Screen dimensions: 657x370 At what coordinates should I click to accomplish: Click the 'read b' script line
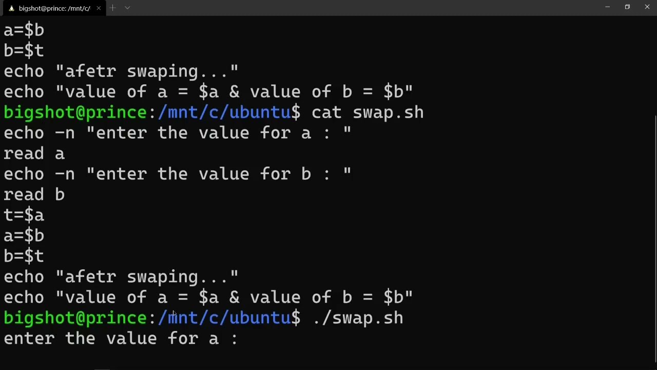pos(34,195)
